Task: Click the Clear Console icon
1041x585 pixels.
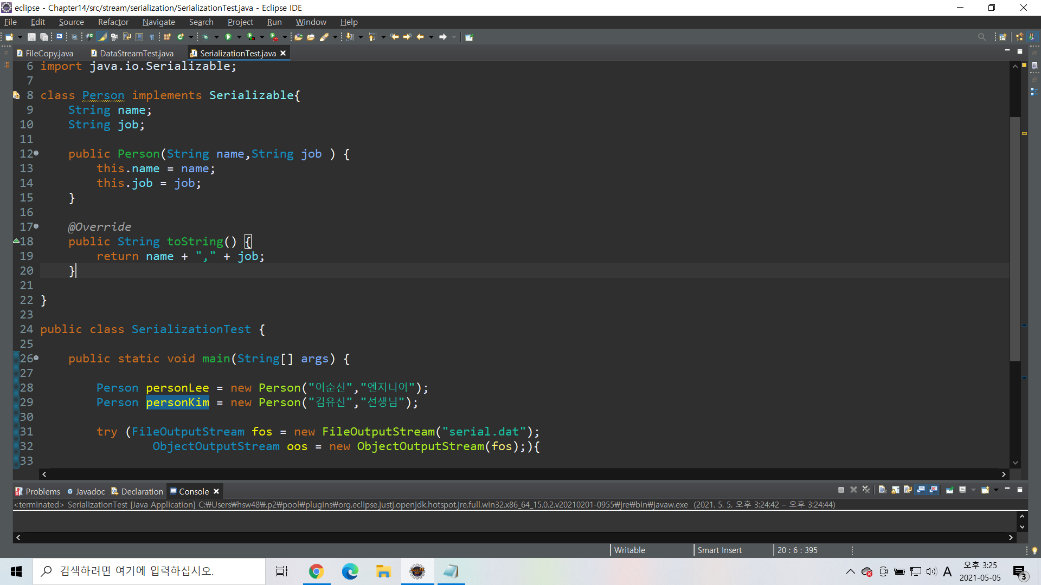Action: point(882,490)
